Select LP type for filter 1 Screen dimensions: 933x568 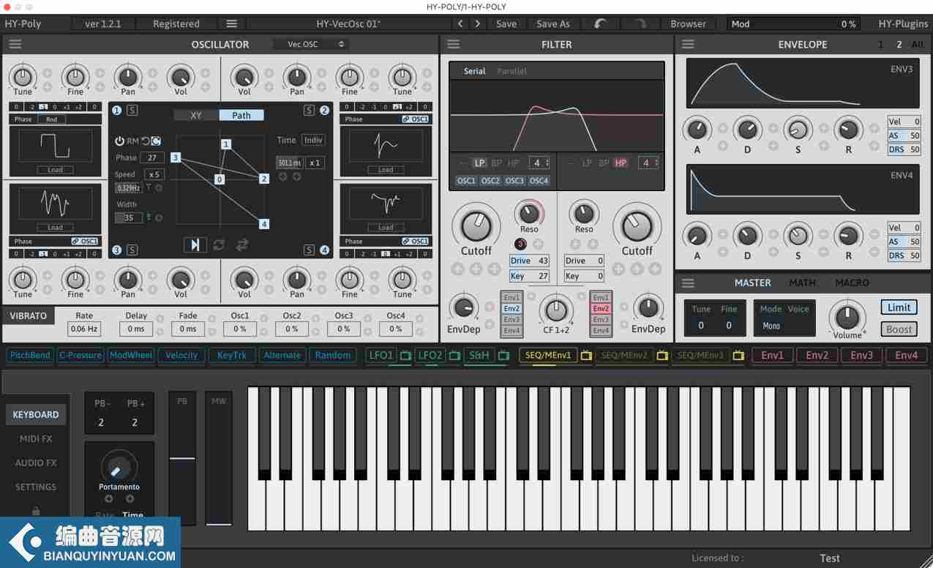[479, 163]
